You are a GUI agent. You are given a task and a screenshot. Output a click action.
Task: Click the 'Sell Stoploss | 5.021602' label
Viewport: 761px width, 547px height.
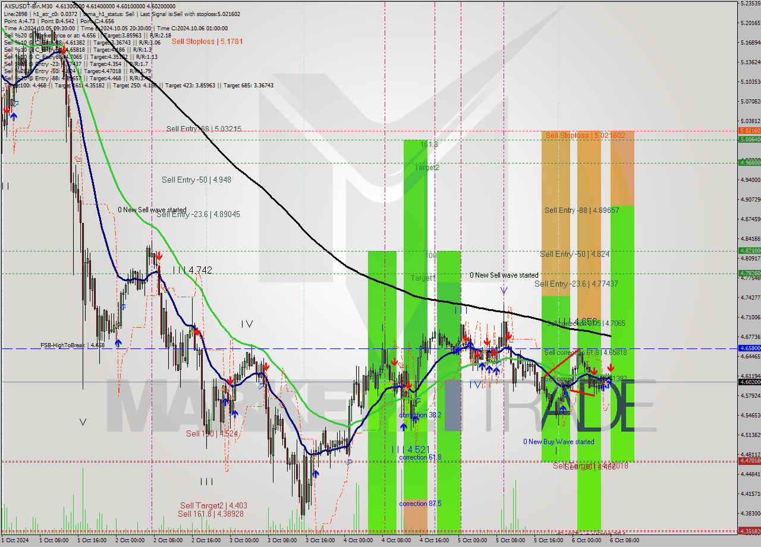pos(586,136)
